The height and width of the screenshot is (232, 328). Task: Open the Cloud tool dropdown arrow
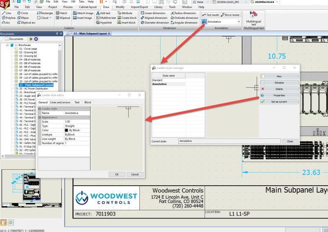click(x=50, y=18)
